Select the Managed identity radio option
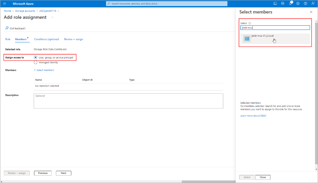The width and height of the screenshot is (318, 183). [x=36, y=62]
